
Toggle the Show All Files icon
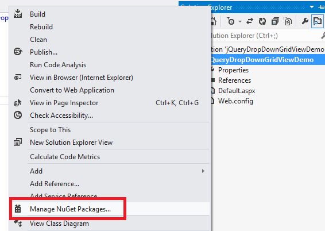point(288,21)
